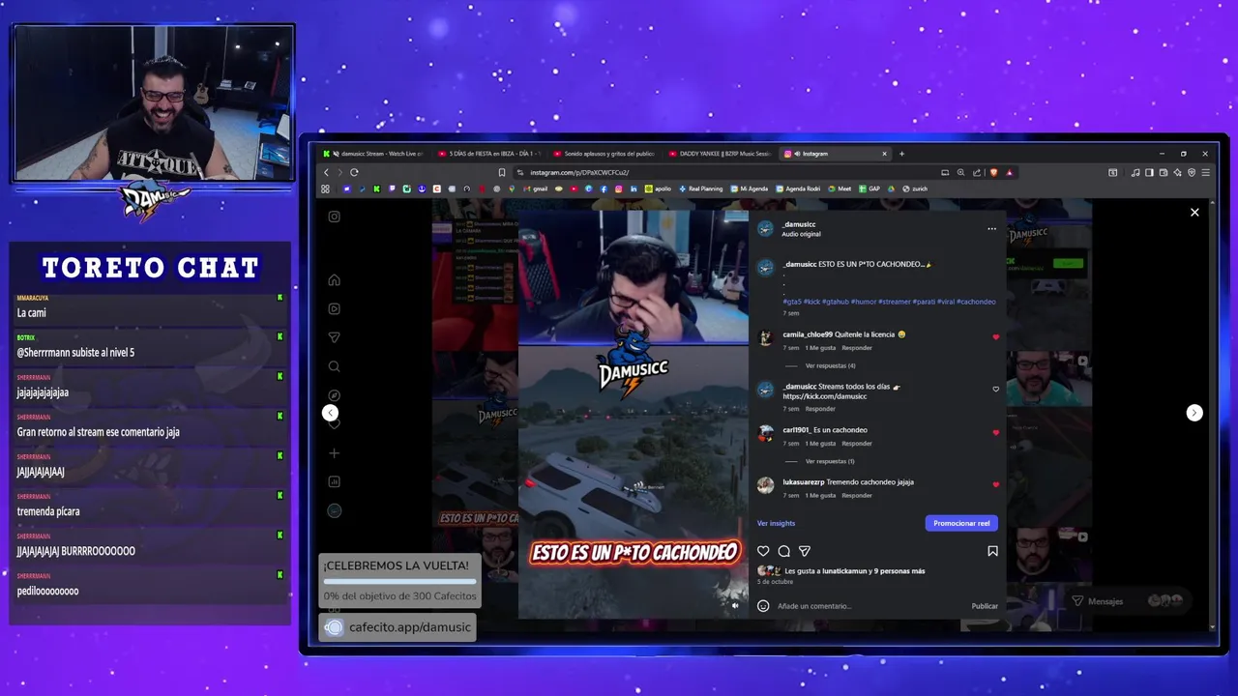This screenshot has height=696, width=1238.
Task: Go to next post arrow
Action: pyautogui.click(x=1194, y=413)
